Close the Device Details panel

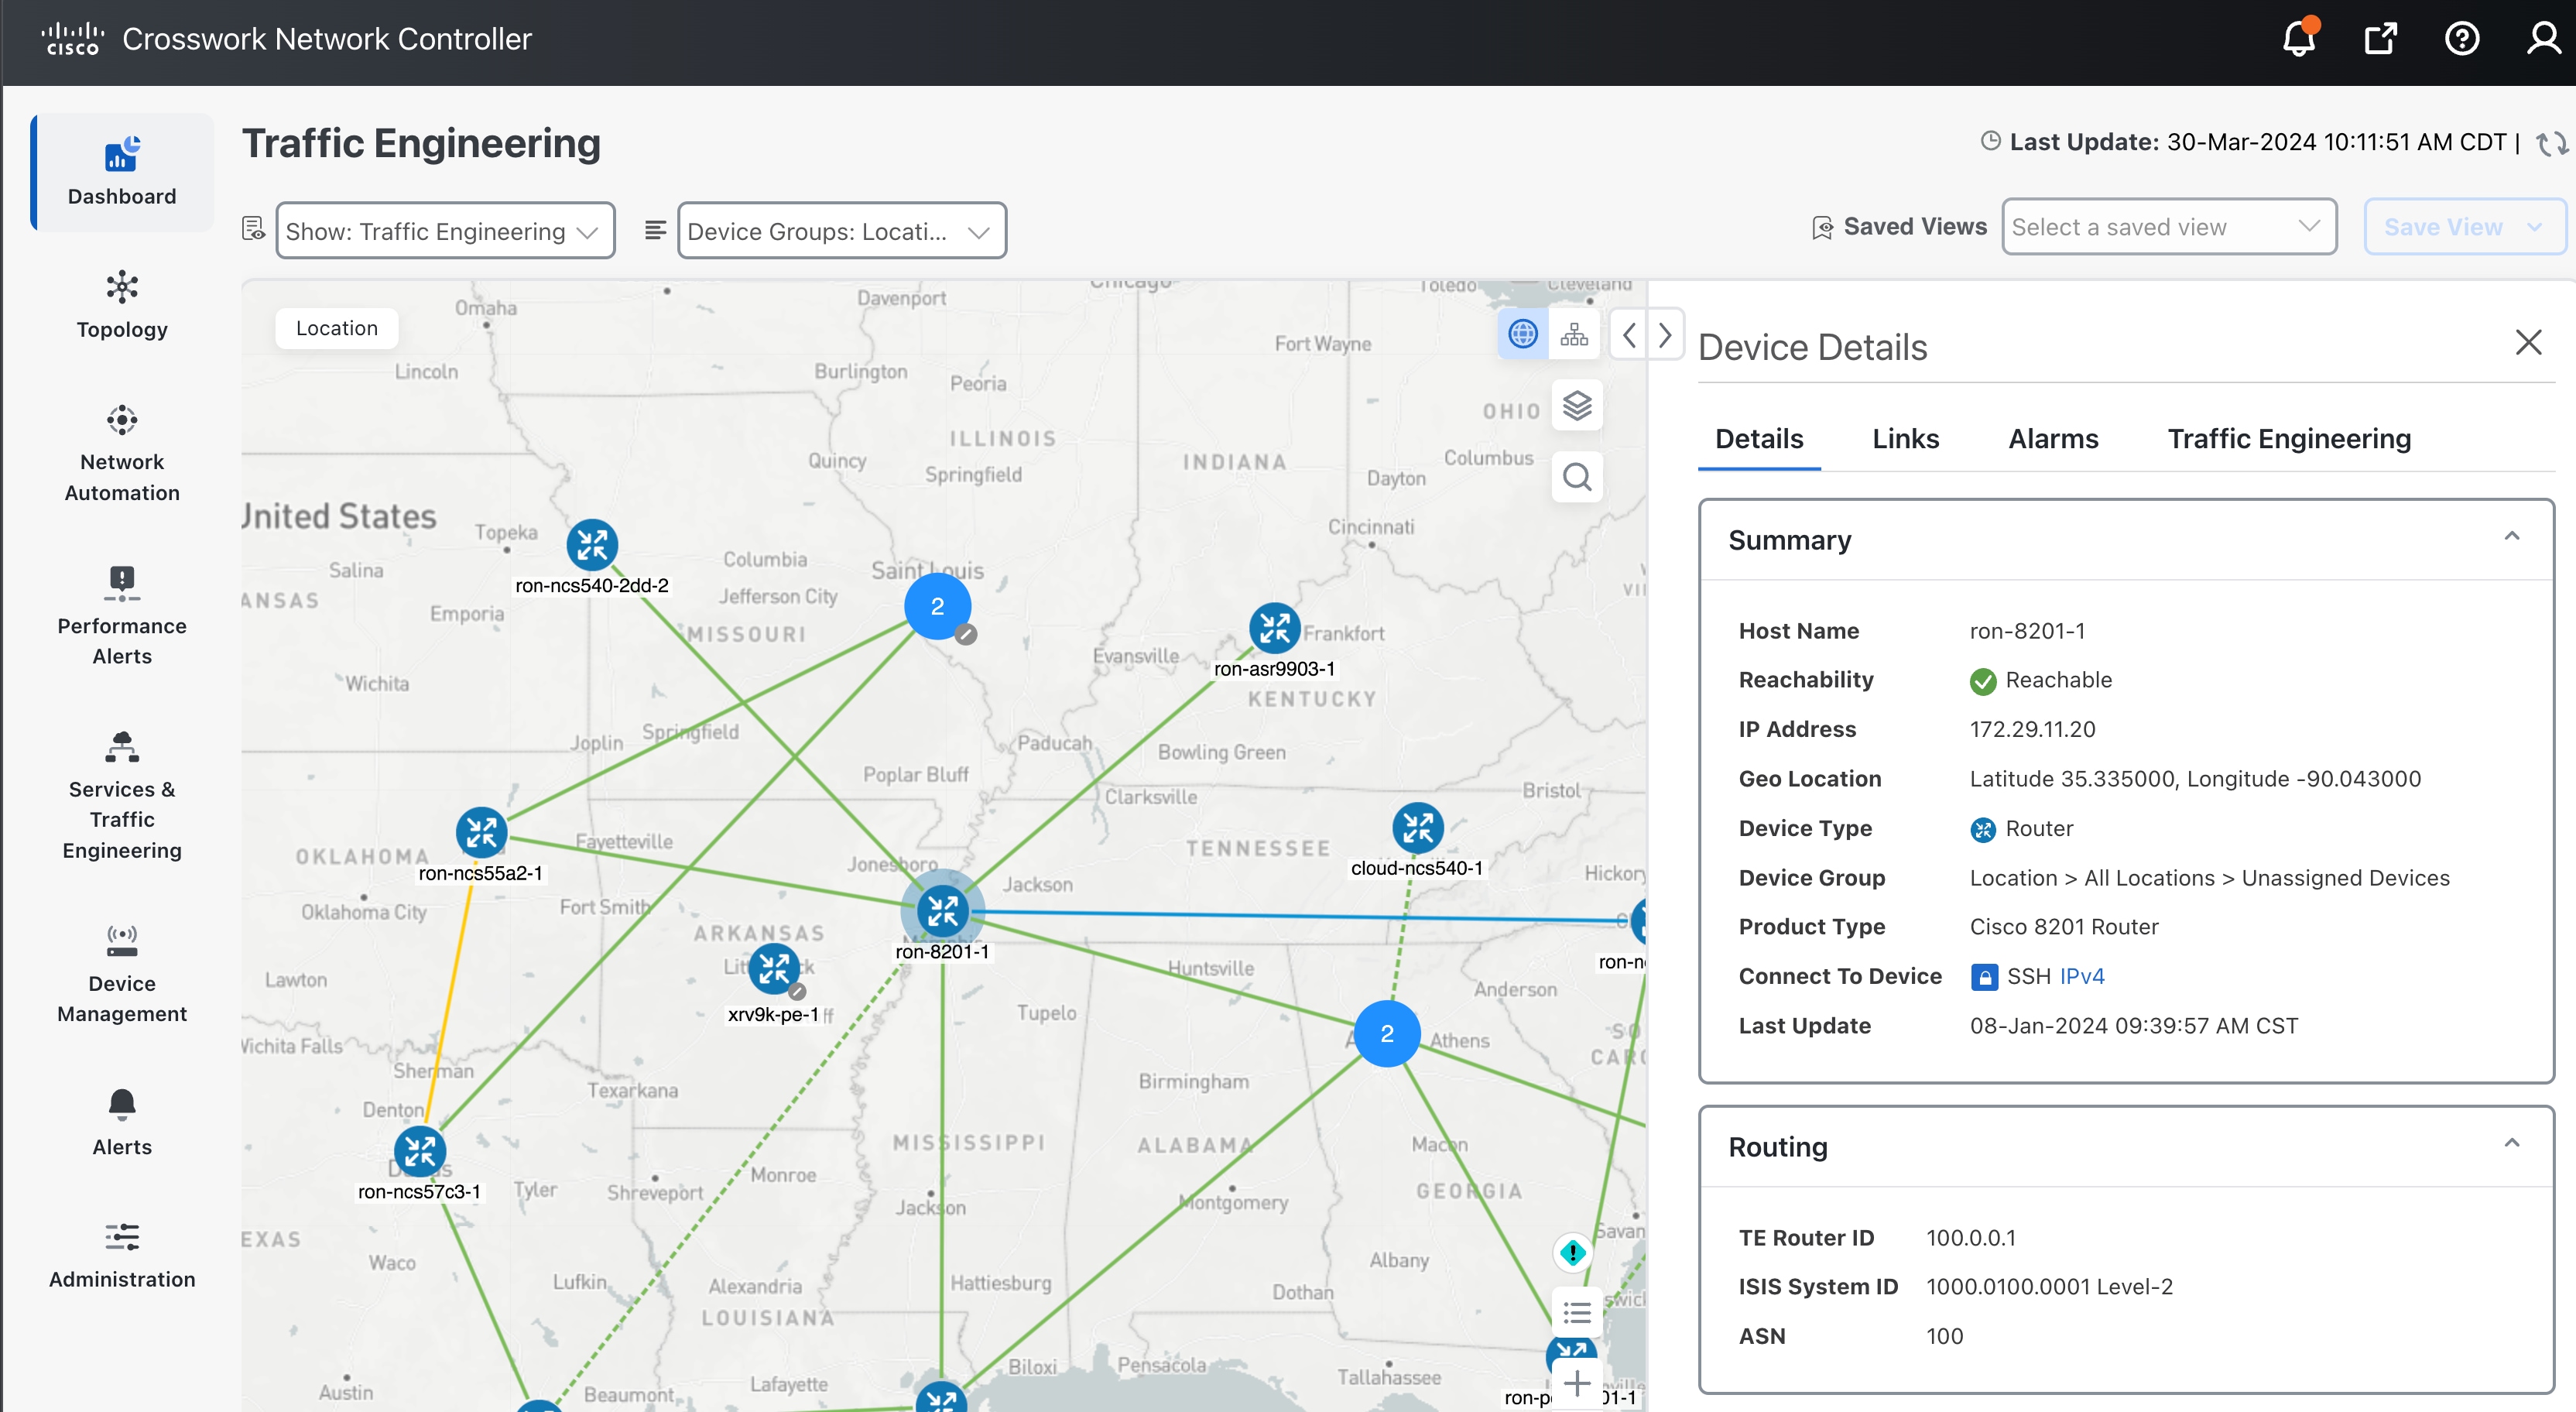tap(2529, 342)
